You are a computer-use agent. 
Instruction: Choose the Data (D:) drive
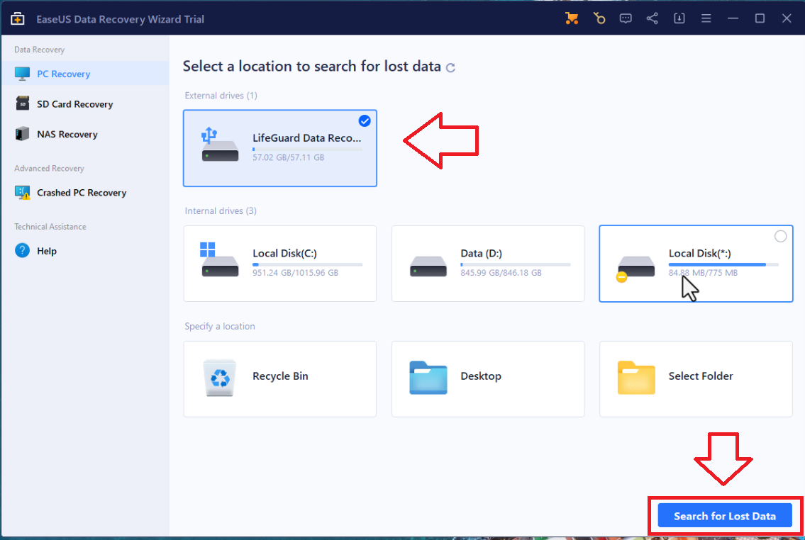click(x=488, y=264)
